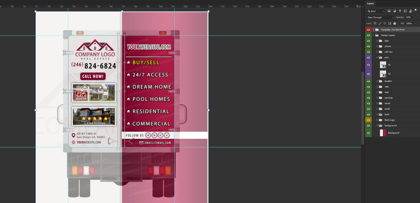Toggle visibility of the Back Logo group
420x203 pixels.
point(369,120)
